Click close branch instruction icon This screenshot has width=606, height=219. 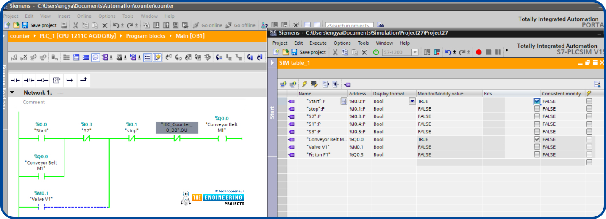click(83, 80)
